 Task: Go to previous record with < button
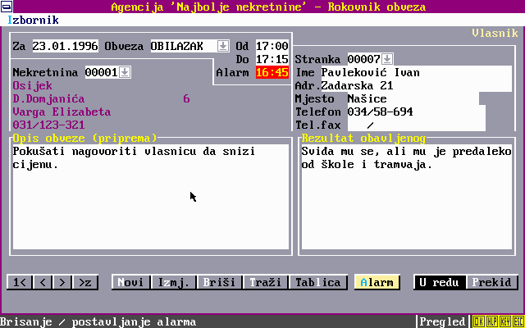coord(43,282)
